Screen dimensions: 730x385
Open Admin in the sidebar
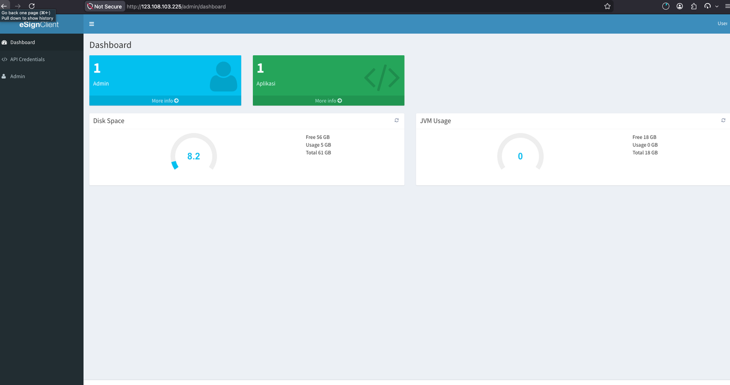(42, 76)
